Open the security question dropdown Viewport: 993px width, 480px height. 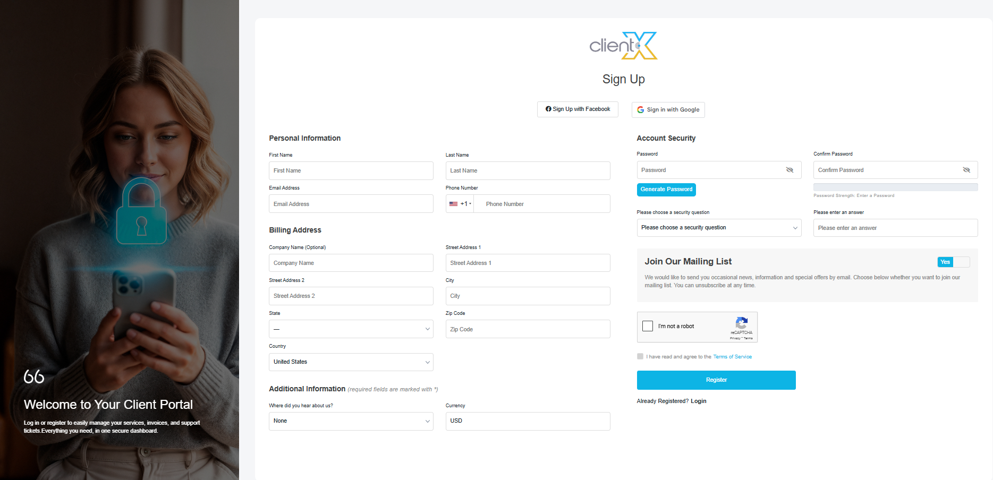[x=718, y=228]
